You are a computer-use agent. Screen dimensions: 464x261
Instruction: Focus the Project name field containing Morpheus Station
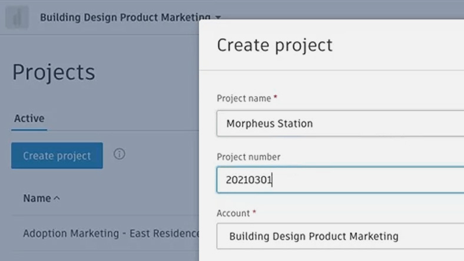(x=340, y=123)
